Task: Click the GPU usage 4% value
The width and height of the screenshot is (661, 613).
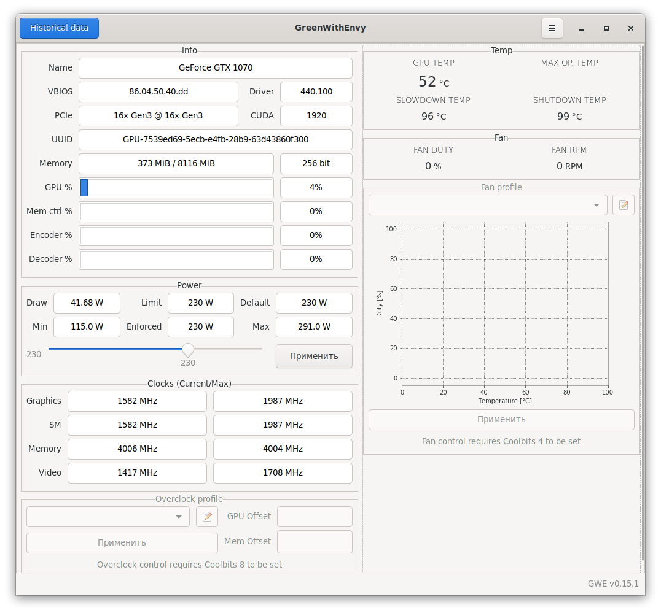Action: pyautogui.click(x=316, y=188)
